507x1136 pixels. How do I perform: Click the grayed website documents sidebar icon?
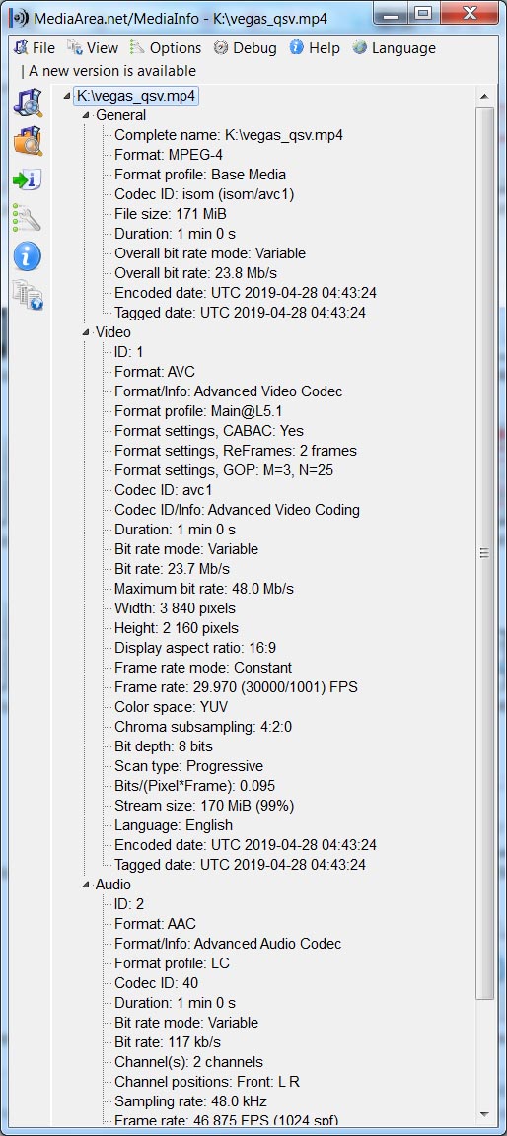pyautogui.click(x=28, y=294)
